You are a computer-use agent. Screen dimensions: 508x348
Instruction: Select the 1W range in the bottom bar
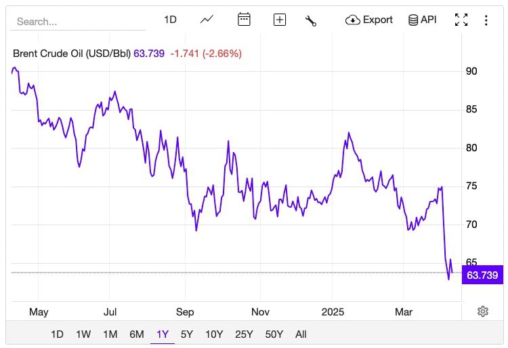[x=83, y=334]
